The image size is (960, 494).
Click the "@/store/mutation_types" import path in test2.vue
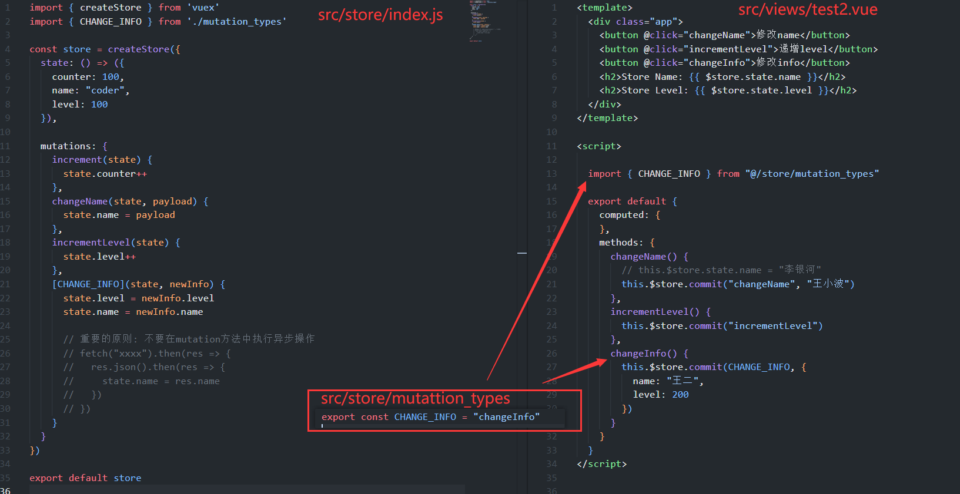click(812, 174)
